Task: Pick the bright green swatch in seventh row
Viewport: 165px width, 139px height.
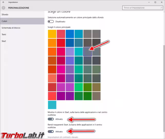Action: pyautogui.click(x=79, y=87)
